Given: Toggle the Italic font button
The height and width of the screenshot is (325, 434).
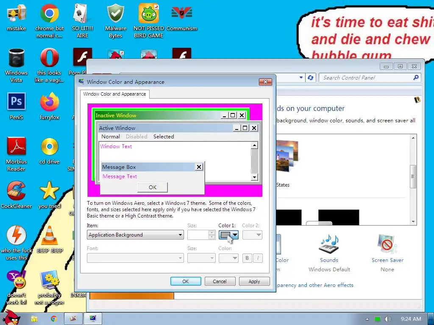Looking at the screenshot, I should coord(258,258).
